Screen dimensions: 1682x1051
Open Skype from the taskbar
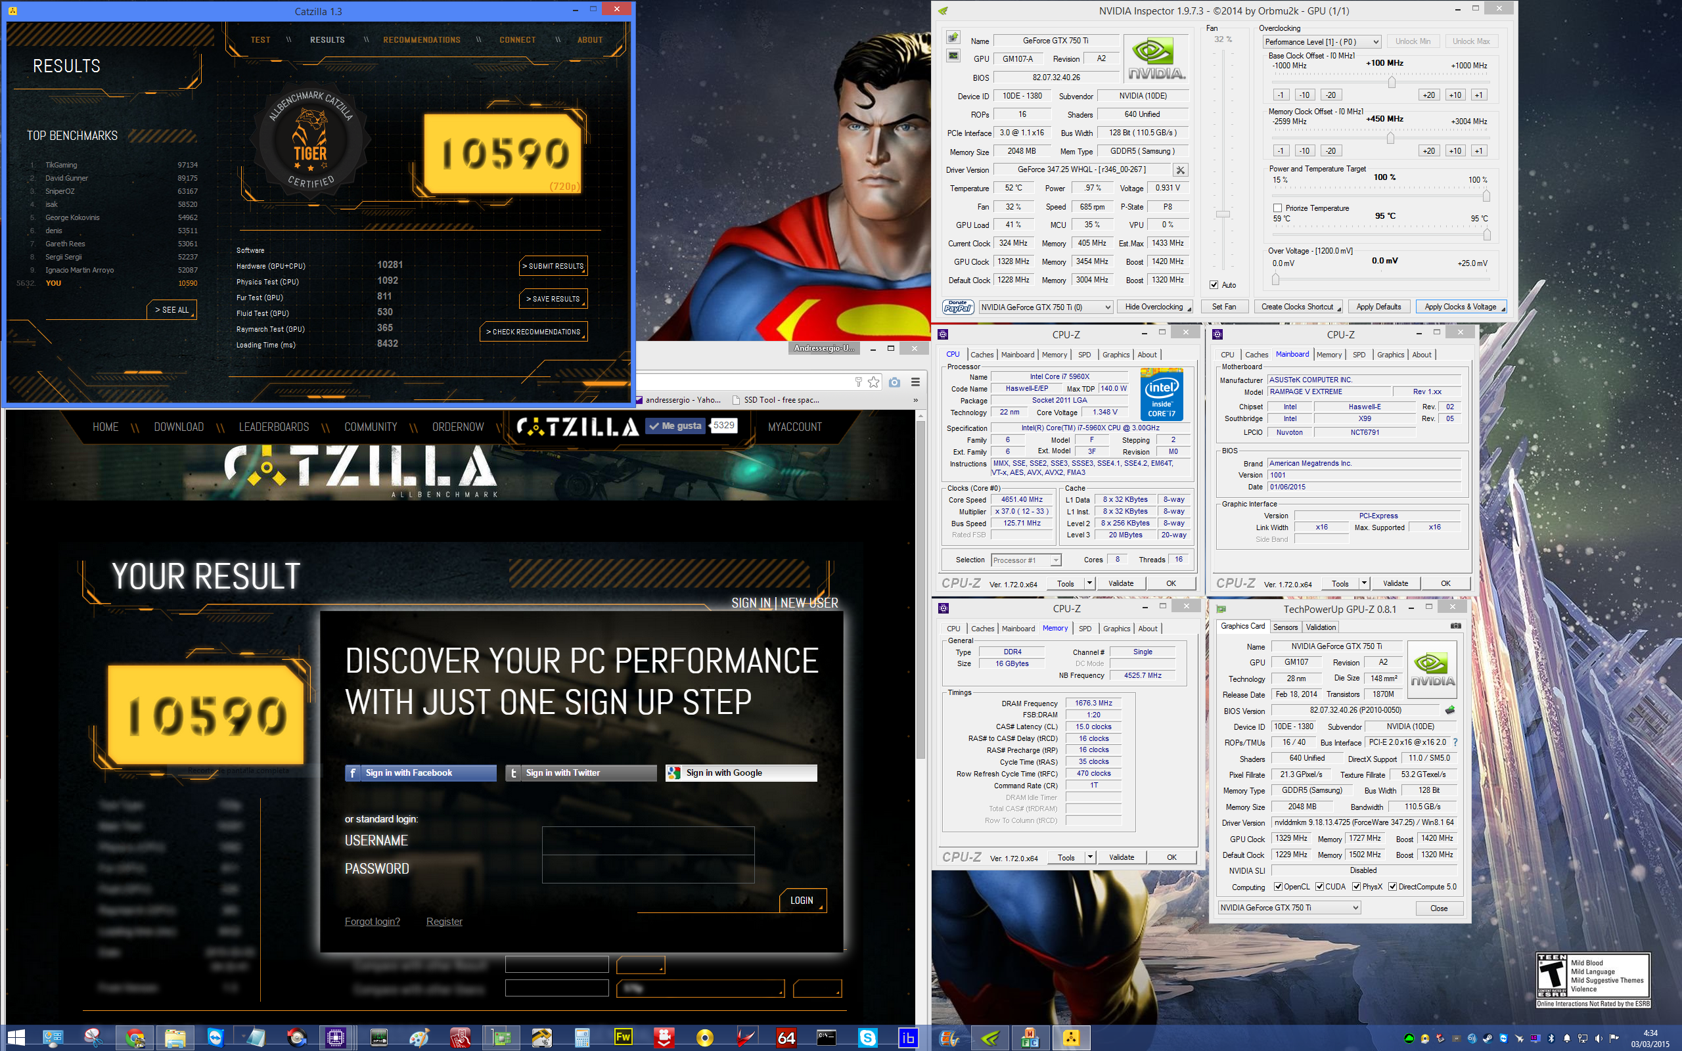[x=867, y=1038]
